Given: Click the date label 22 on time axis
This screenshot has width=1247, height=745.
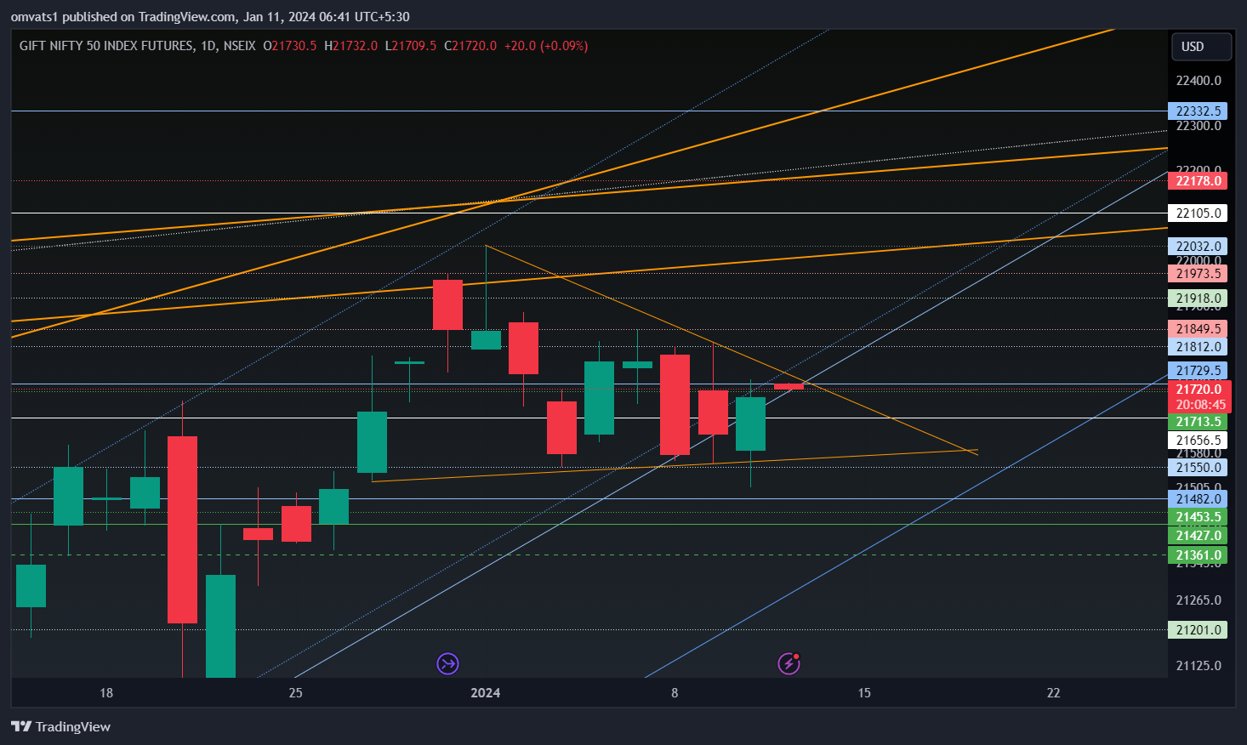Looking at the screenshot, I should 1054,693.
